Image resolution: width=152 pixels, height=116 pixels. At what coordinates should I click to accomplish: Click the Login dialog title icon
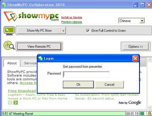41,58
